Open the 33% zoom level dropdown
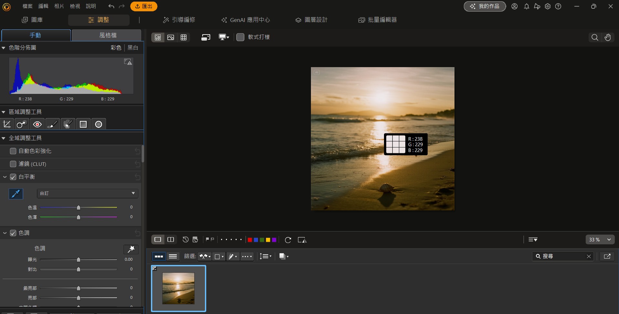 pyautogui.click(x=600, y=239)
